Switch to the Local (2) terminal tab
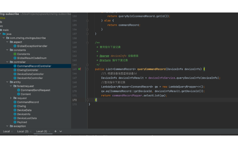This screenshot has width=238, height=148. click(x=23, y=131)
